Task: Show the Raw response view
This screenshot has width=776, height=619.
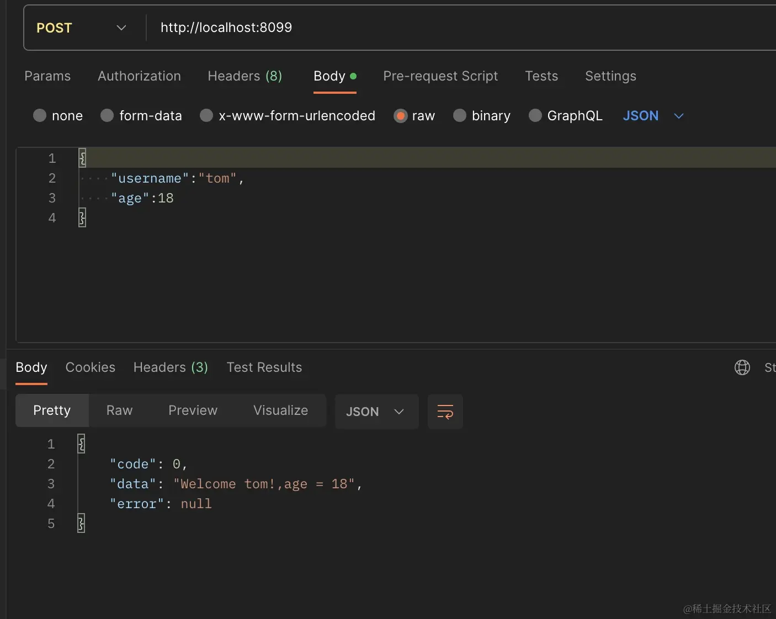Action: 119,410
